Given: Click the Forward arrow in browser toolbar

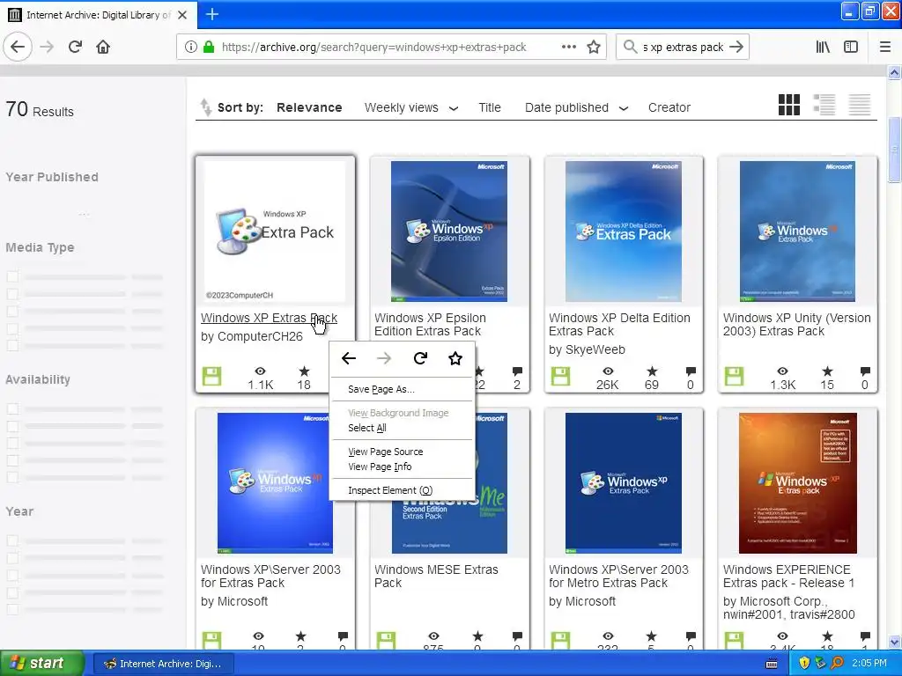Looking at the screenshot, I should tap(48, 48).
